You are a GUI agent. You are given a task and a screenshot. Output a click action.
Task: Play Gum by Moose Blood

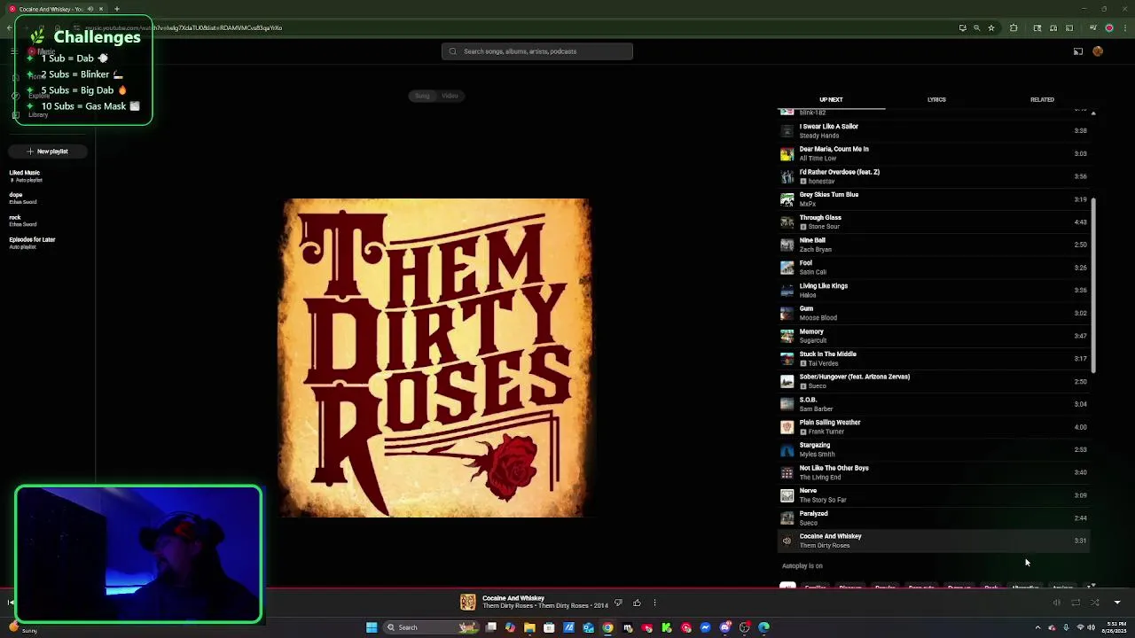point(933,313)
